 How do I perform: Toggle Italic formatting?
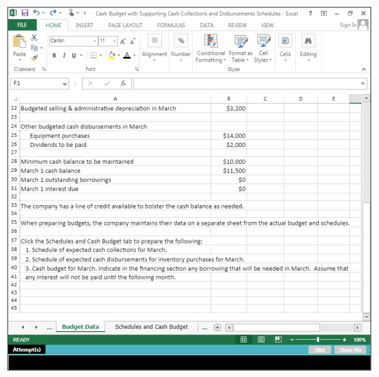[x=64, y=56]
